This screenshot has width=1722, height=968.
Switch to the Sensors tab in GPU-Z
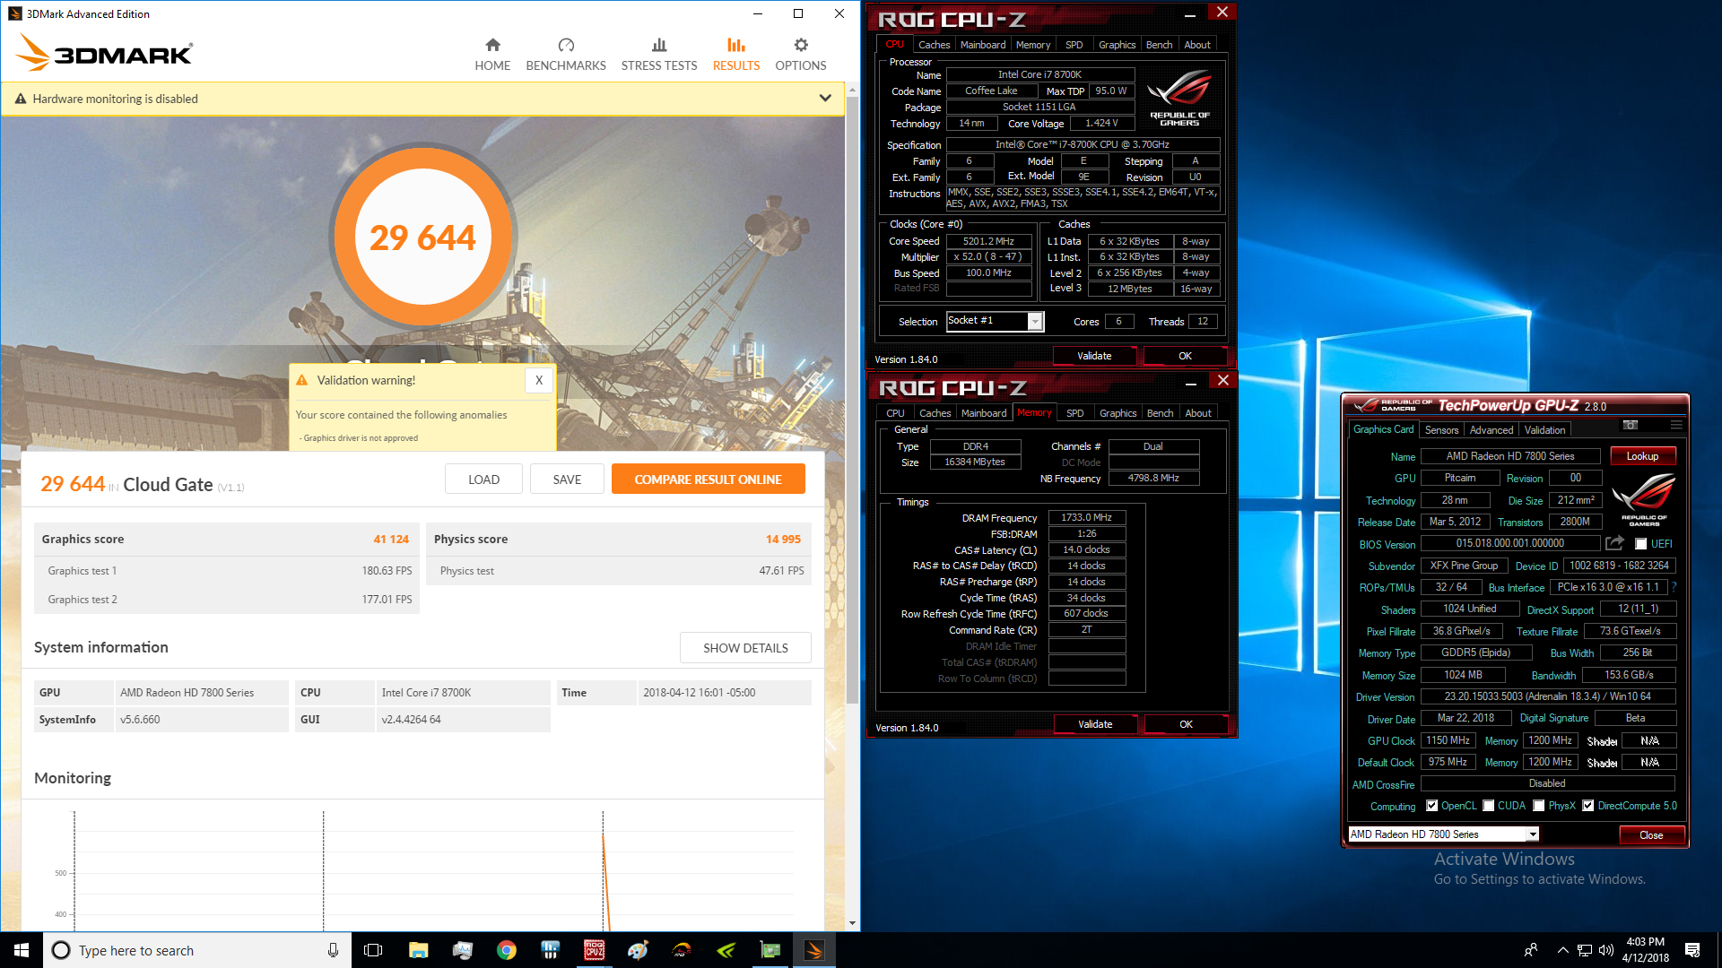click(x=1441, y=430)
